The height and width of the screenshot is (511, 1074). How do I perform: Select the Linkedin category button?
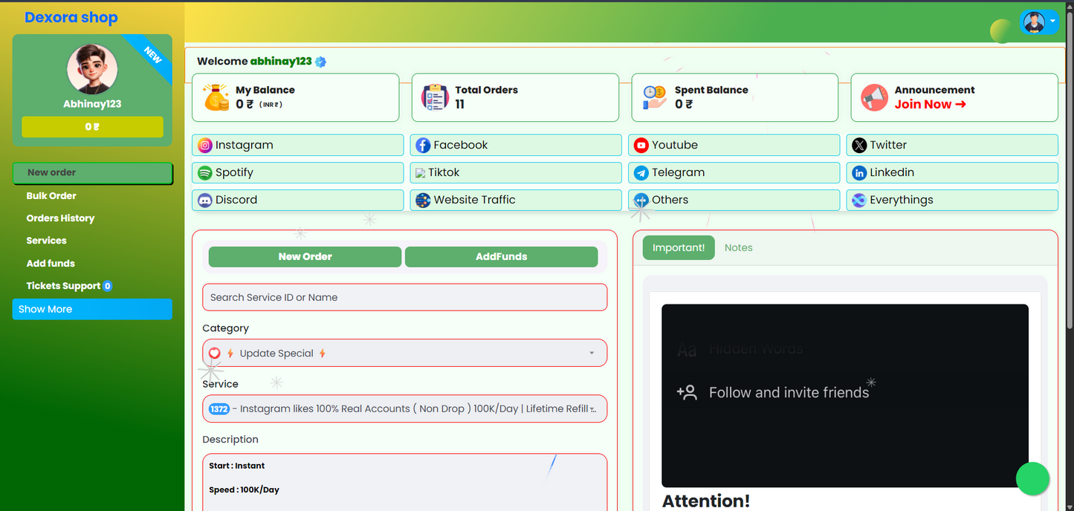[952, 172]
